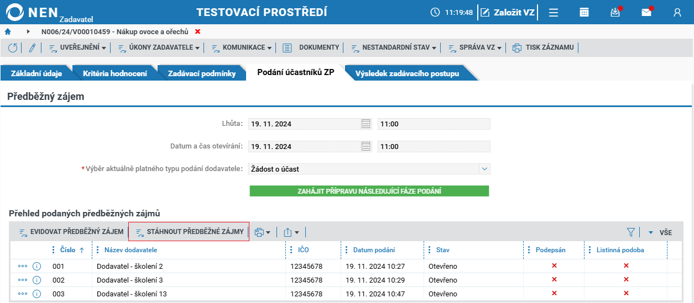This screenshot has height=303, width=694.
Task: Click the Listinná podoba red cross for row 003
Action: point(626,294)
